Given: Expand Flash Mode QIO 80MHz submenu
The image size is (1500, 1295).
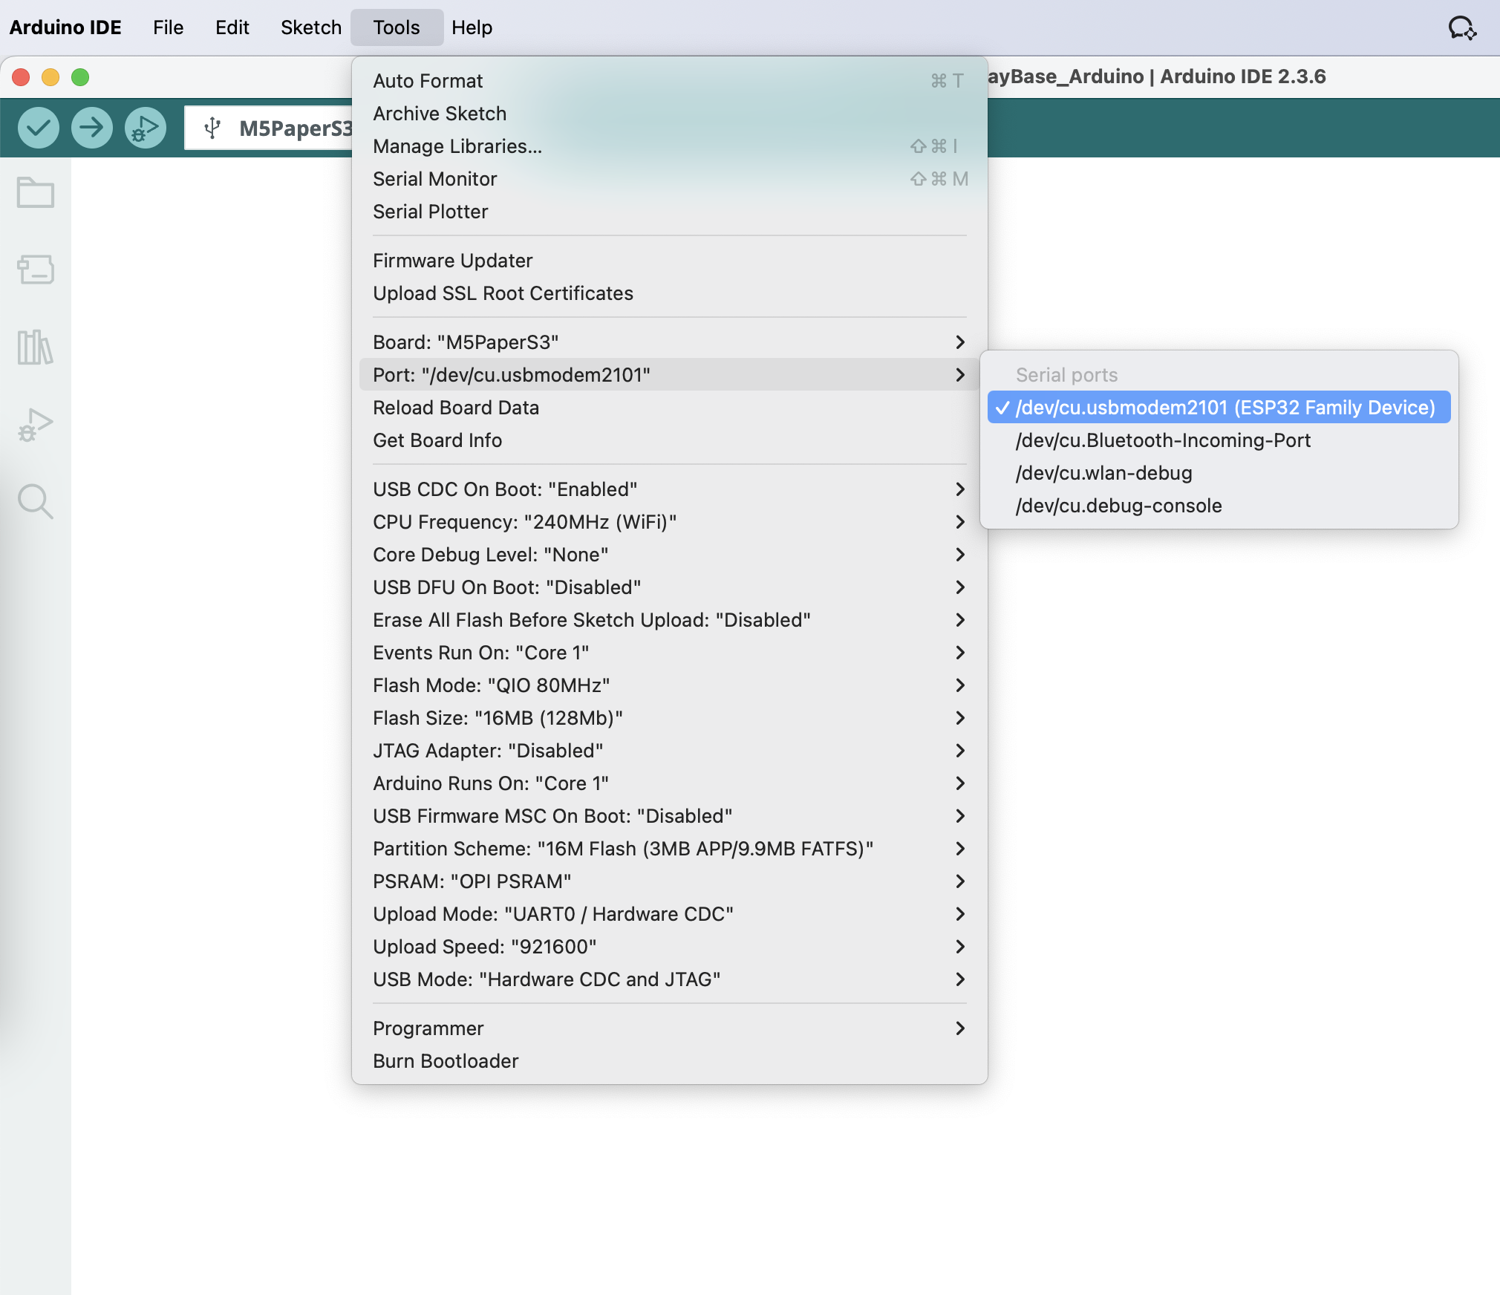Looking at the screenshot, I should (x=669, y=685).
